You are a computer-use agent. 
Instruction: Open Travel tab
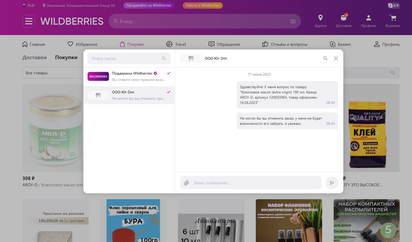point(176,44)
